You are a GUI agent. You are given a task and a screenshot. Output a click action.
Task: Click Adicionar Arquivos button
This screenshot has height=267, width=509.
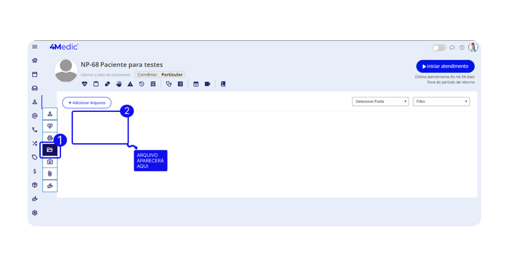(86, 102)
